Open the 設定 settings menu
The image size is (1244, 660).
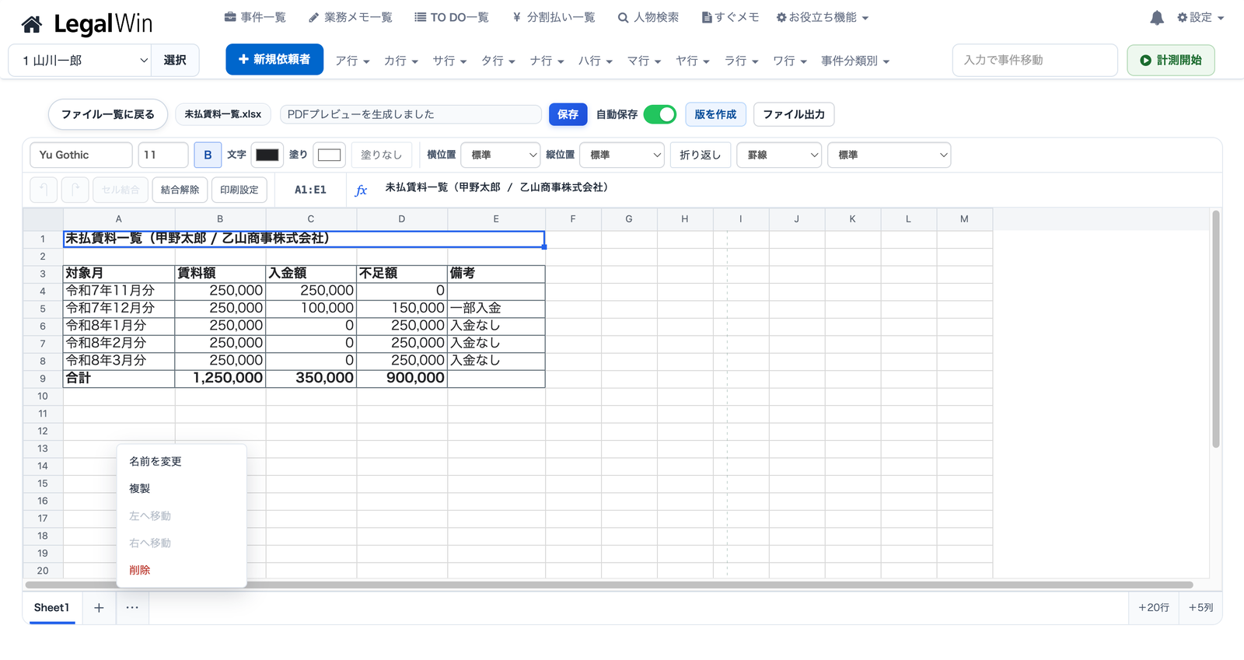point(1200,17)
